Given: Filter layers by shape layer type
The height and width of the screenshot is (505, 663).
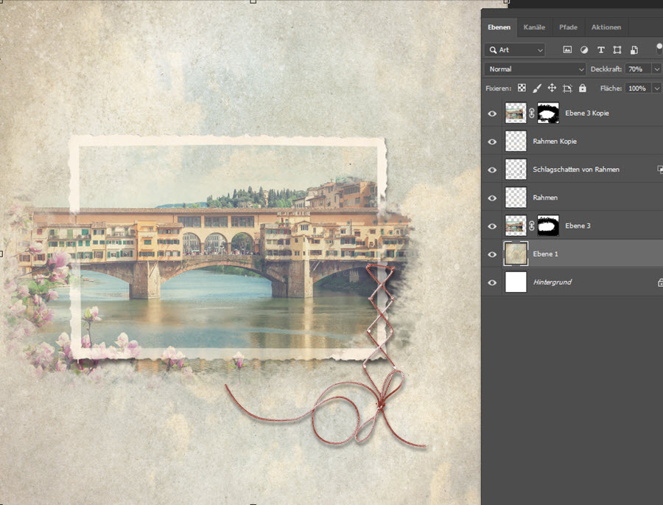Looking at the screenshot, I should click(617, 50).
